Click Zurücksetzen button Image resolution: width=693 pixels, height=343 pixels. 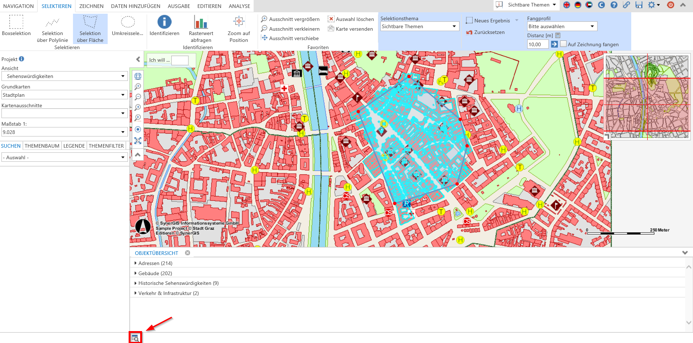(x=485, y=32)
